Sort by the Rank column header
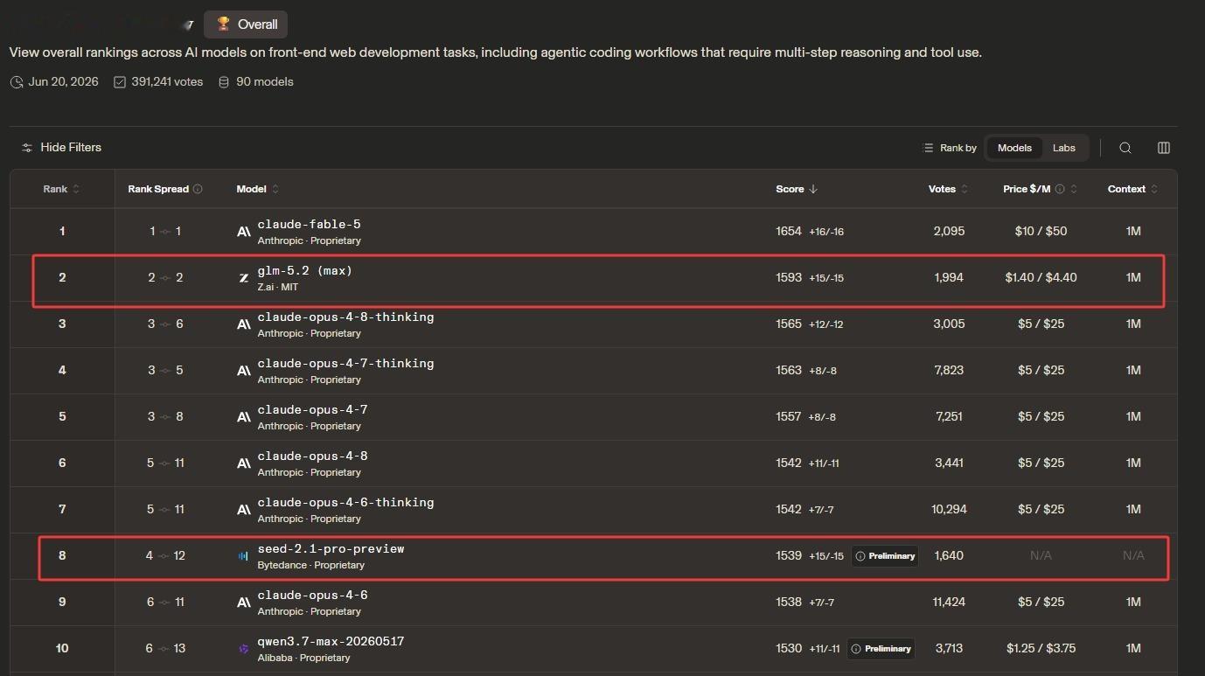 (x=61, y=189)
